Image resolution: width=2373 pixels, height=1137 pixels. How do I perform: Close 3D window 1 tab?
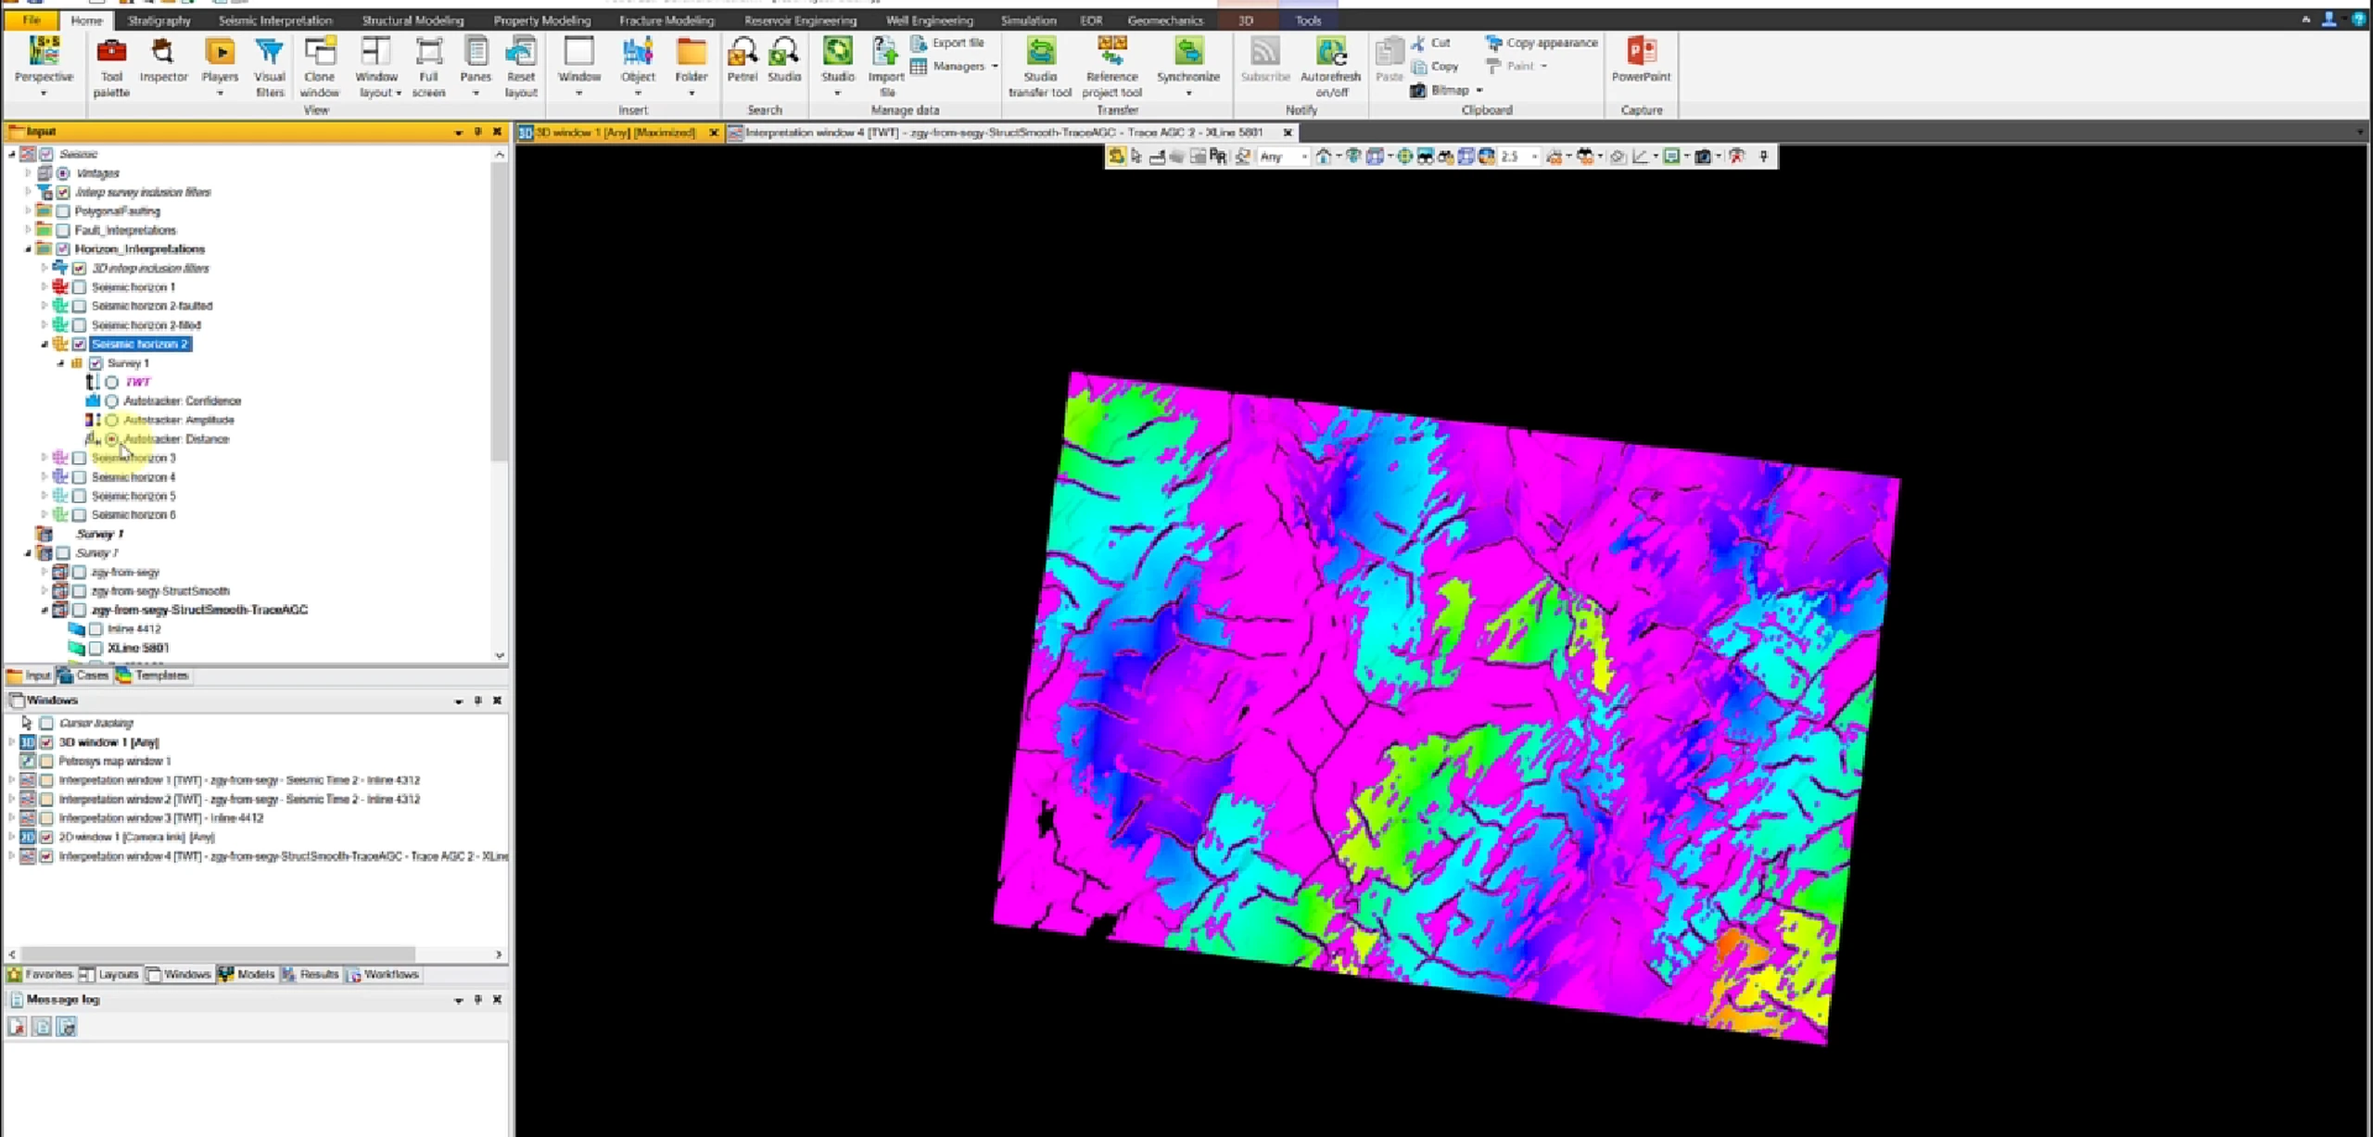714,133
